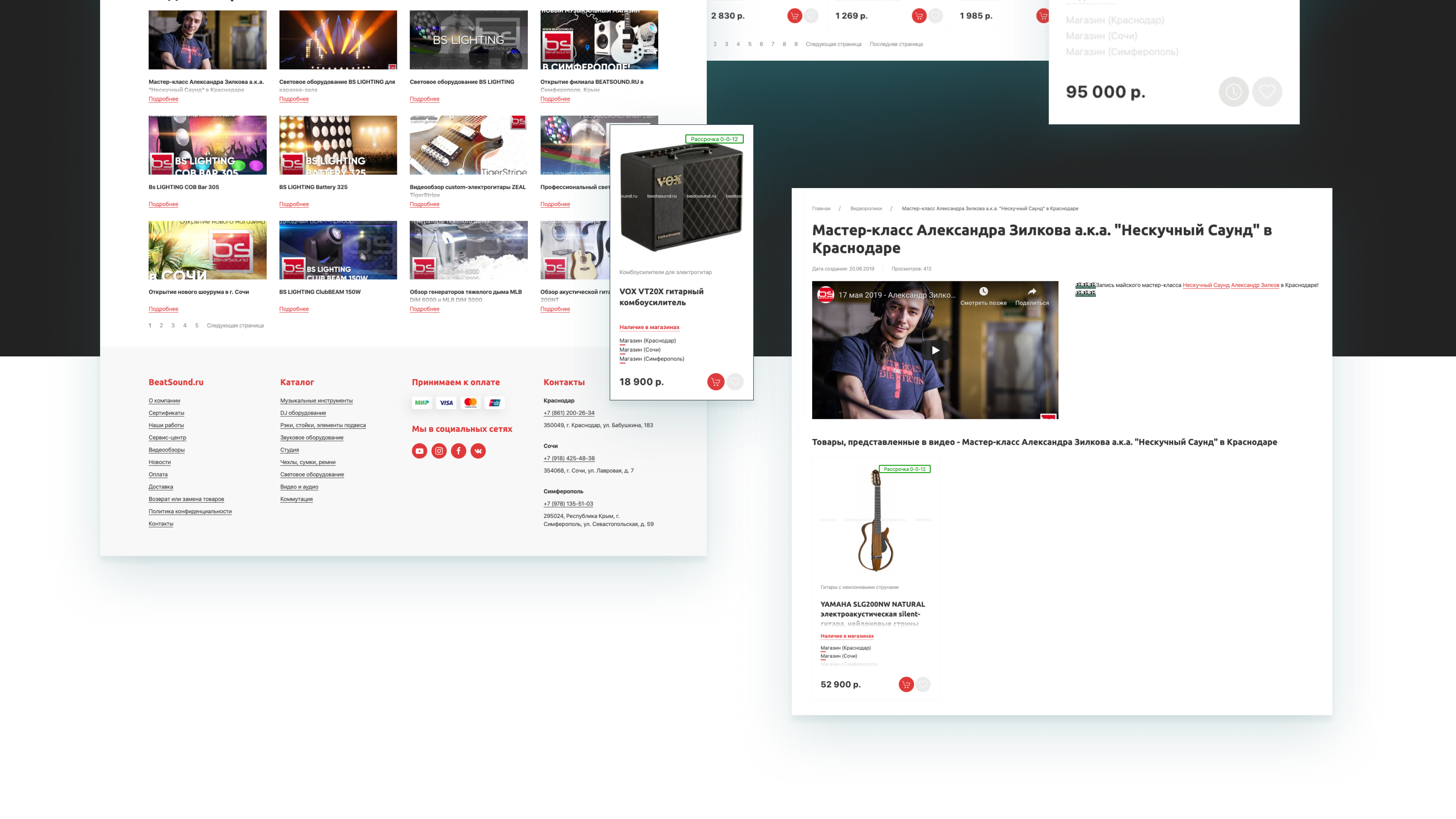Open Instagram social icon in footer
The image size is (1456, 819).
(x=439, y=450)
